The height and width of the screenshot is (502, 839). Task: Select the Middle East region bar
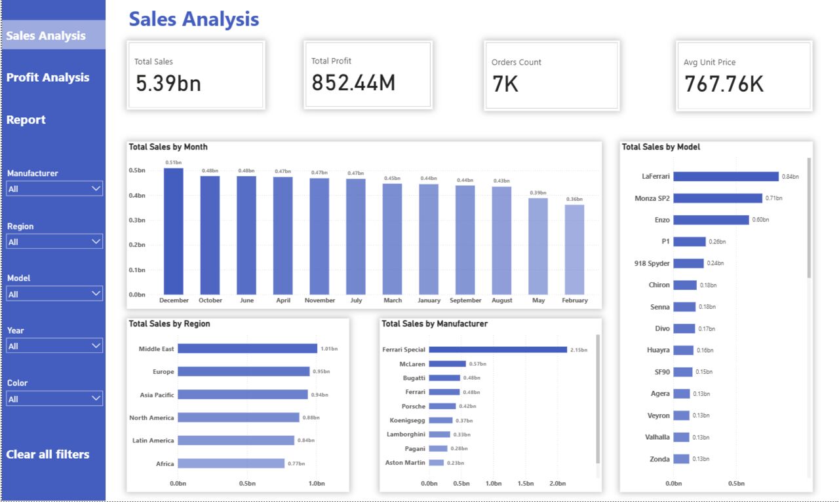coord(248,349)
